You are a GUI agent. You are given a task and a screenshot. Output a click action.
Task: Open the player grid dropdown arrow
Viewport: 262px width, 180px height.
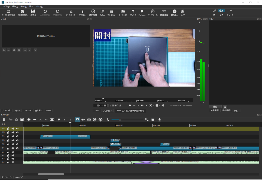coord(160,105)
